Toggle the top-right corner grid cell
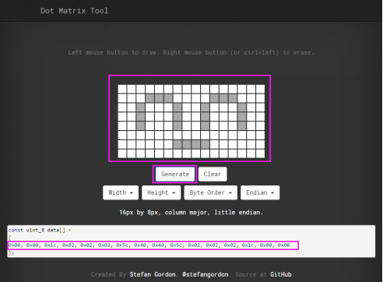The height and width of the screenshot is (282, 383). click(260, 89)
